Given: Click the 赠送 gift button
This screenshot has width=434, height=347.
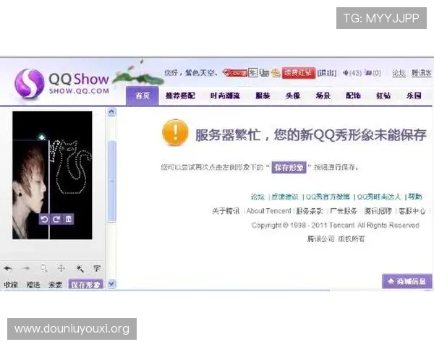Looking at the screenshot, I should 33,285.
